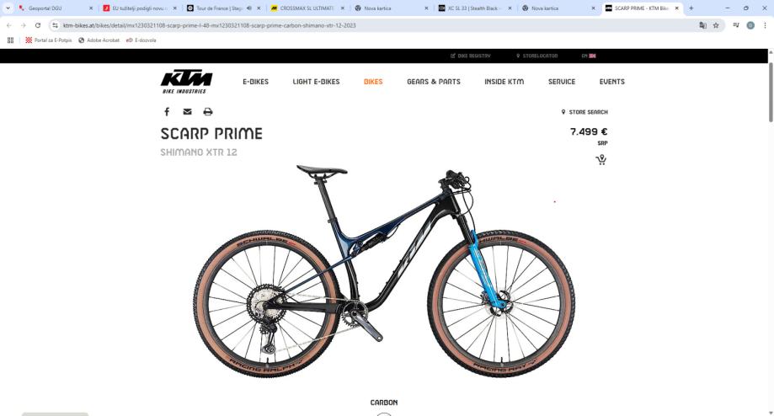
Task: Open the Chrome apps grid in bookmarks bar
Action: coord(10,40)
